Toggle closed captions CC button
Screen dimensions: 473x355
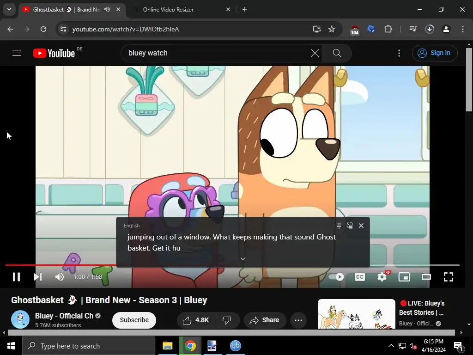359,277
